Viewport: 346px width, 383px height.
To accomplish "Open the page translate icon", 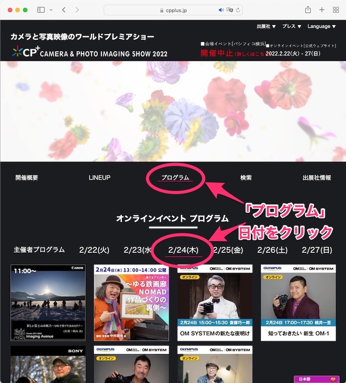I will (x=230, y=10).
